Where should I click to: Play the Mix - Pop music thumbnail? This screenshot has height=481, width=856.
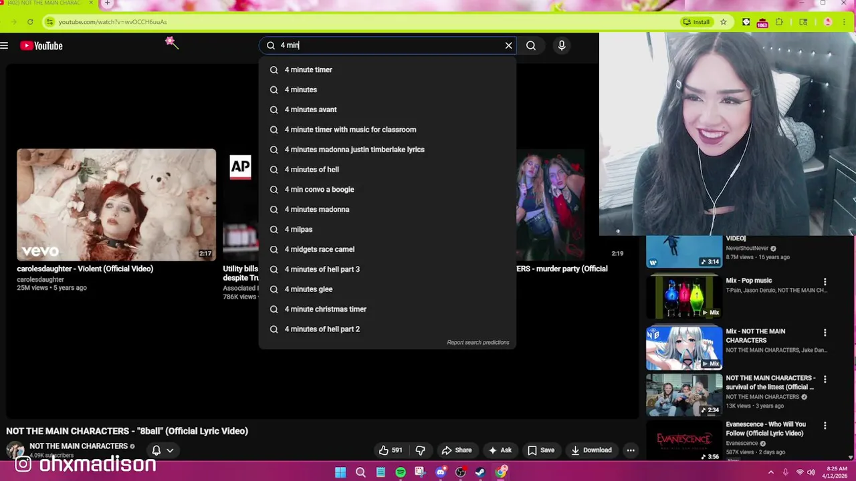(684, 297)
